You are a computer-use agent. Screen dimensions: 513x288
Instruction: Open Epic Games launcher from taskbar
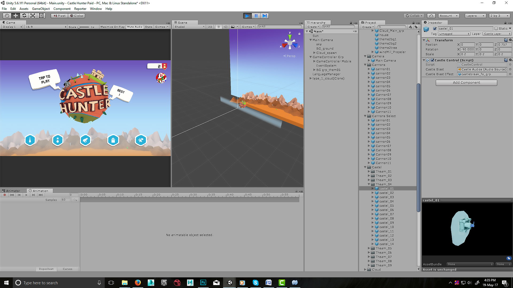coord(164,283)
